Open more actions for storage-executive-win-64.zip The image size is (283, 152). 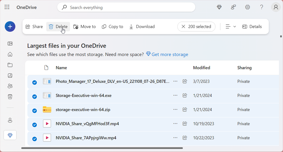(175, 109)
